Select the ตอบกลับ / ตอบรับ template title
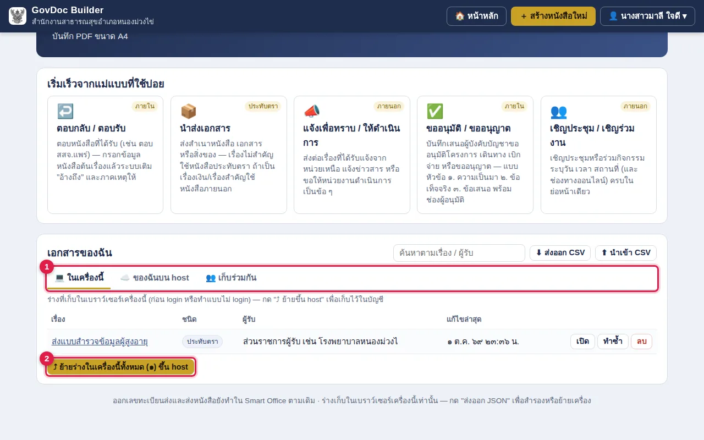Viewport: 704px width, 440px height. [x=91, y=128]
